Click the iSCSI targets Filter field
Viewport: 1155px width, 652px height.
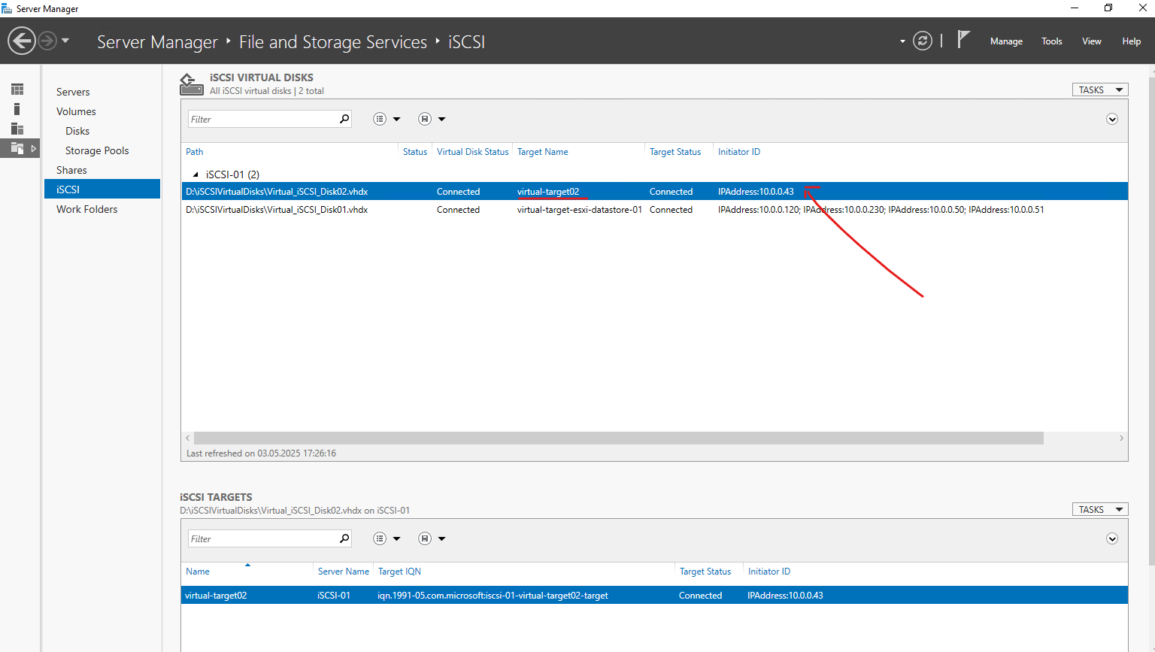coord(262,538)
